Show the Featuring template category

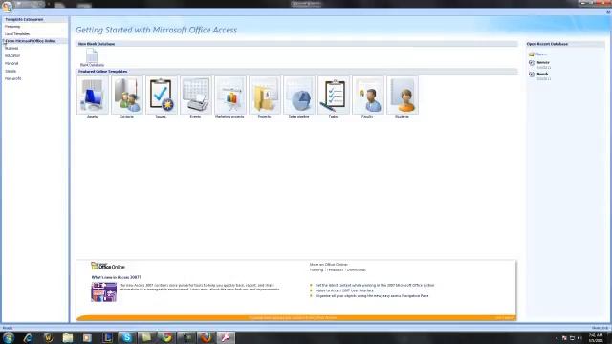pyautogui.click(x=12, y=27)
